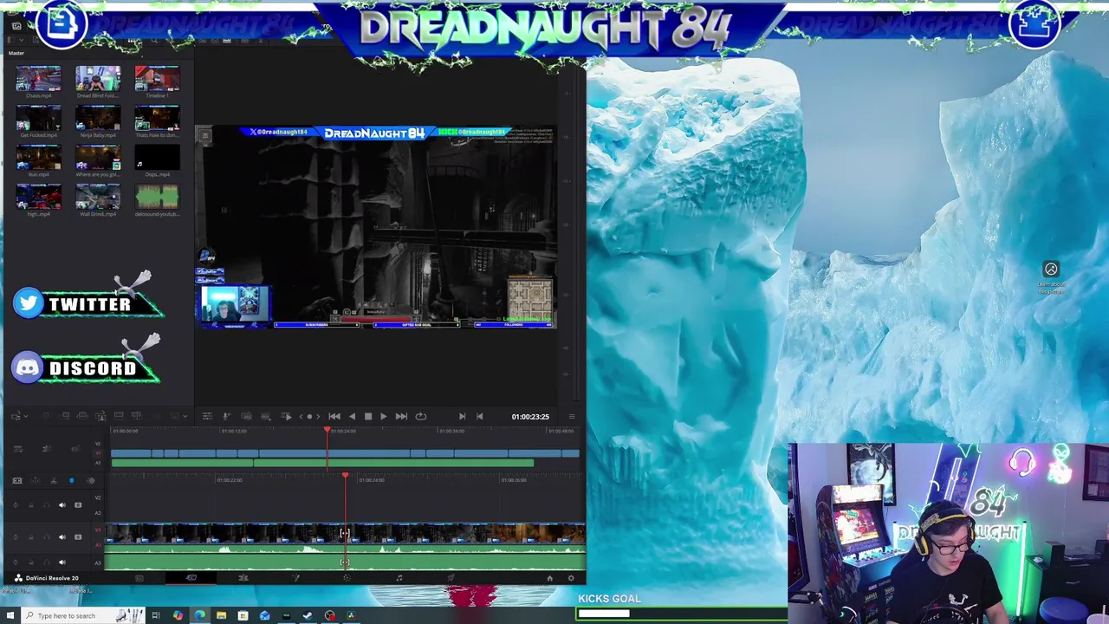Open Task View on the taskbar
This screenshot has height=624, width=1109.
click(x=156, y=615)
